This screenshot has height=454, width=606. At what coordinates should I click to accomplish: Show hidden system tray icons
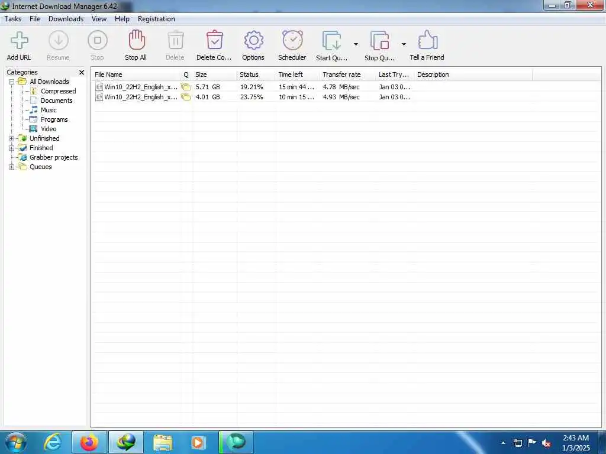click(503, 443)
